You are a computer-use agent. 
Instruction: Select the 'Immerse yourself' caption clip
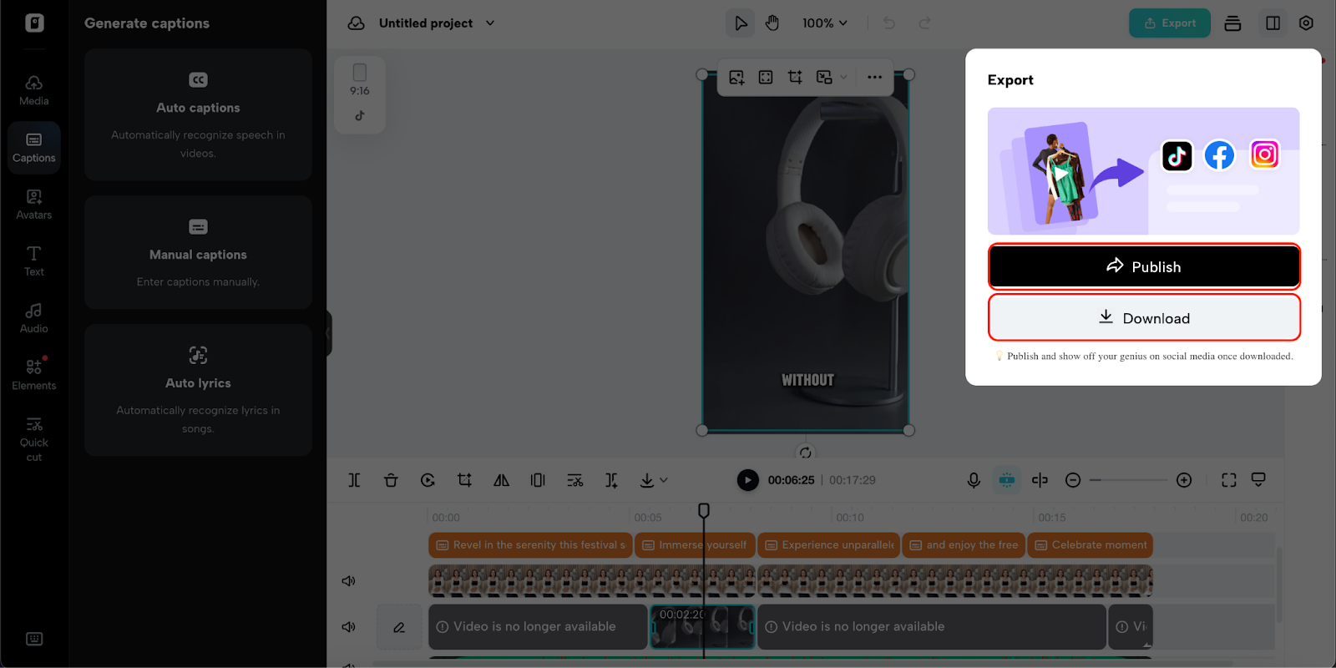tap(695, 544)
